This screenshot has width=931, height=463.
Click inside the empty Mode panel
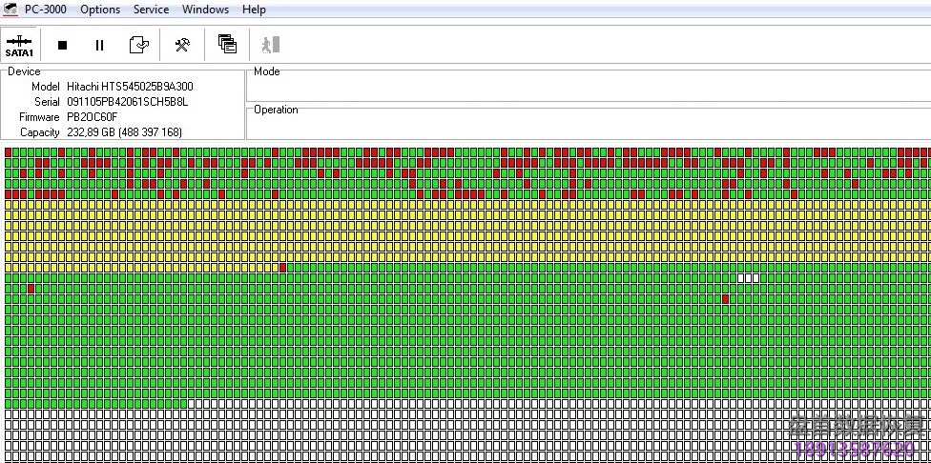point(588,88)
